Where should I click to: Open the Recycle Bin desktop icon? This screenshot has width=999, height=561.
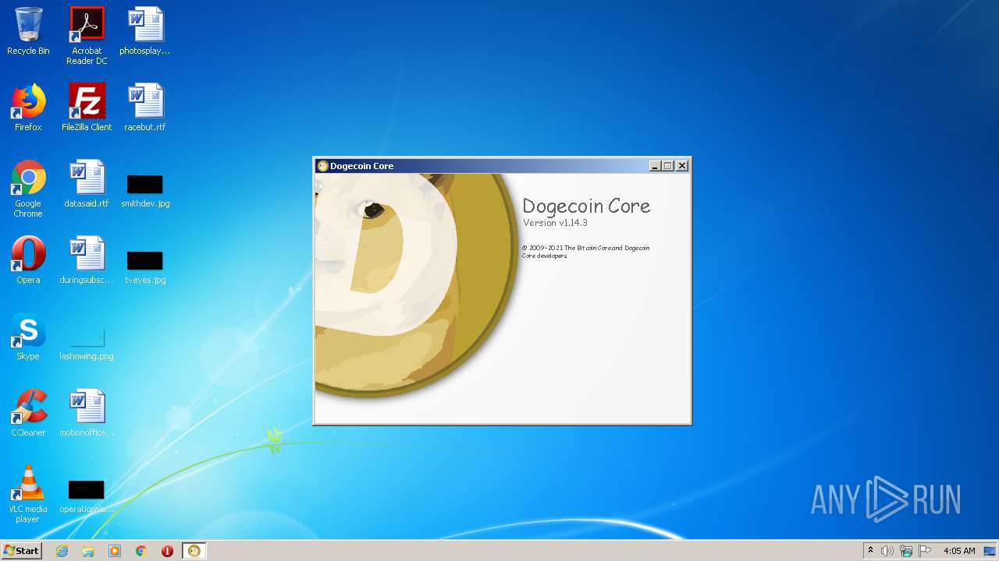coord(28,31)
